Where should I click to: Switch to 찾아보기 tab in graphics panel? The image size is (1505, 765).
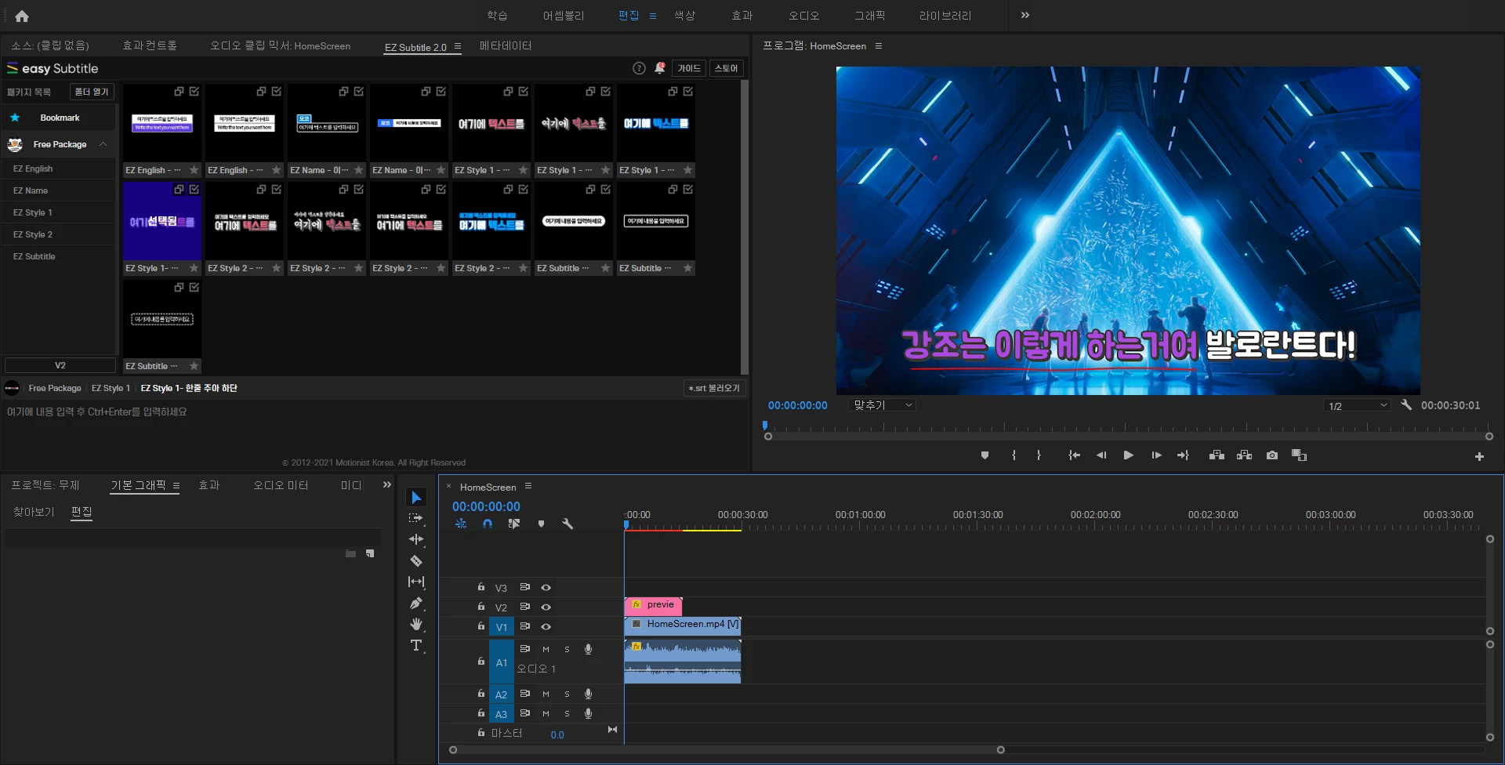click(34, 512)
